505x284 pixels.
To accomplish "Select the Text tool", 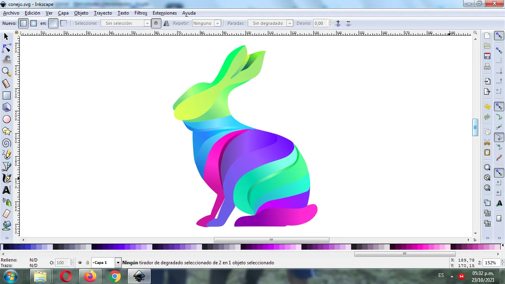I will (x=6, y=190).
